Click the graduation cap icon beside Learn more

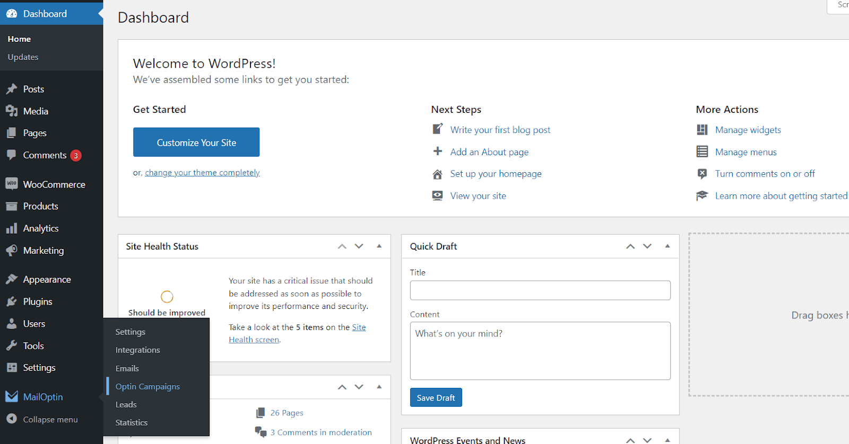click(x=702, y=196)
